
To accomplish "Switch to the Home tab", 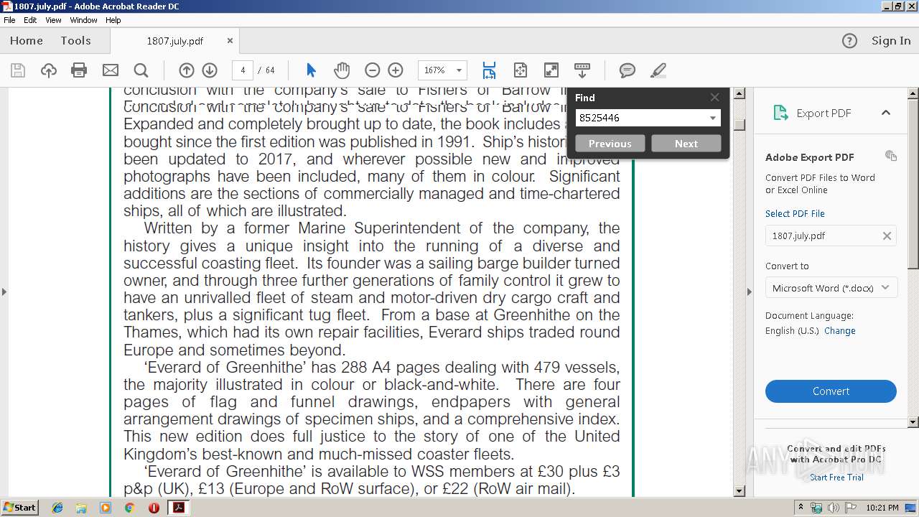I will click(27, 41).
